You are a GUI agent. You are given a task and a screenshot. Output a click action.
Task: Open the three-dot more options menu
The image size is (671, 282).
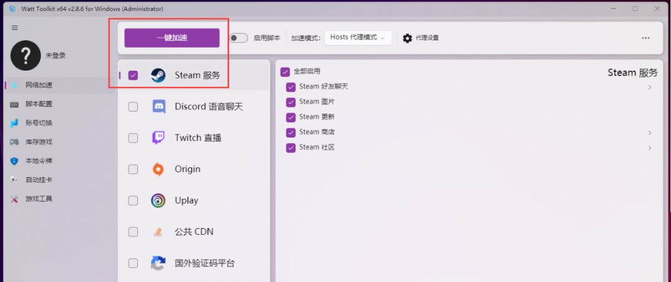click(646, 38)
